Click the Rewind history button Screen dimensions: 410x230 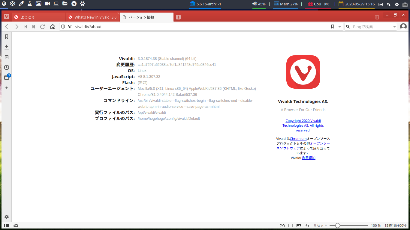pyautogui.click(x=26, y=27)
